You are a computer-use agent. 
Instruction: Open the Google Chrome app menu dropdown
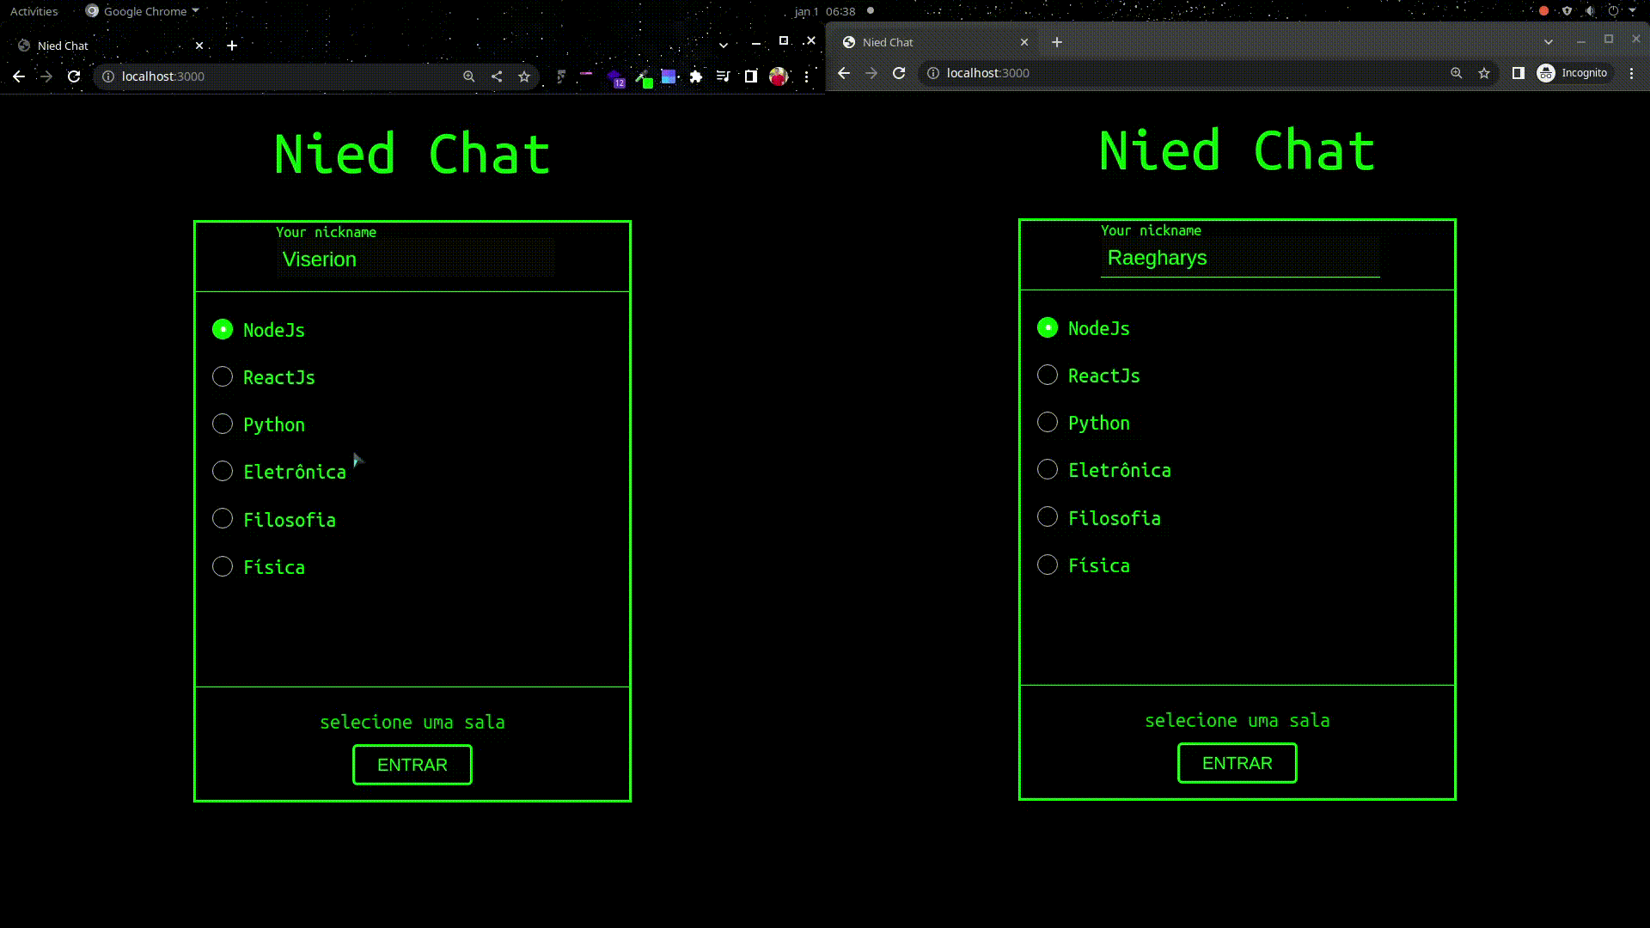pyautogui.click(x=144, y=11)
